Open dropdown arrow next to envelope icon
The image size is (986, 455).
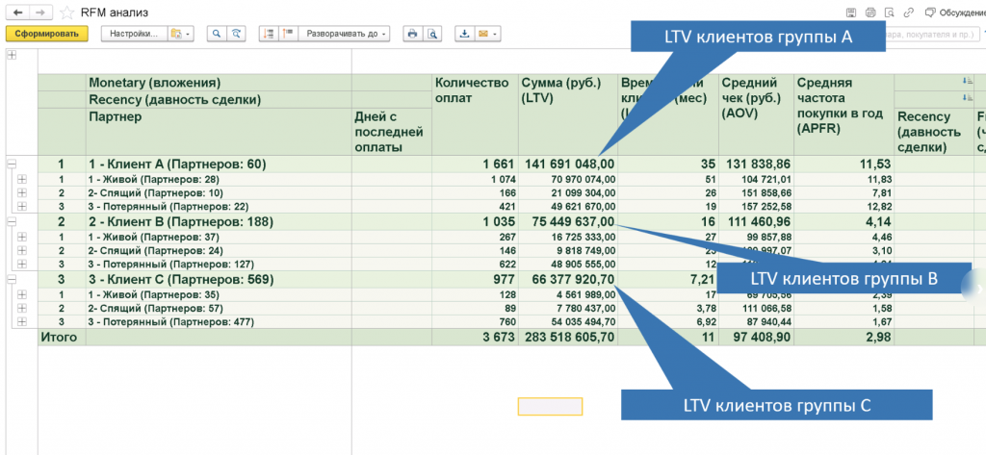pyautogui.click(x=496, y=34)
